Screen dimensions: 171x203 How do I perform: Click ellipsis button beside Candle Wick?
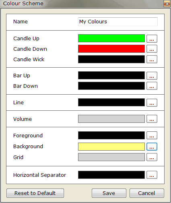pyautogui.click(x=152, y=59)
